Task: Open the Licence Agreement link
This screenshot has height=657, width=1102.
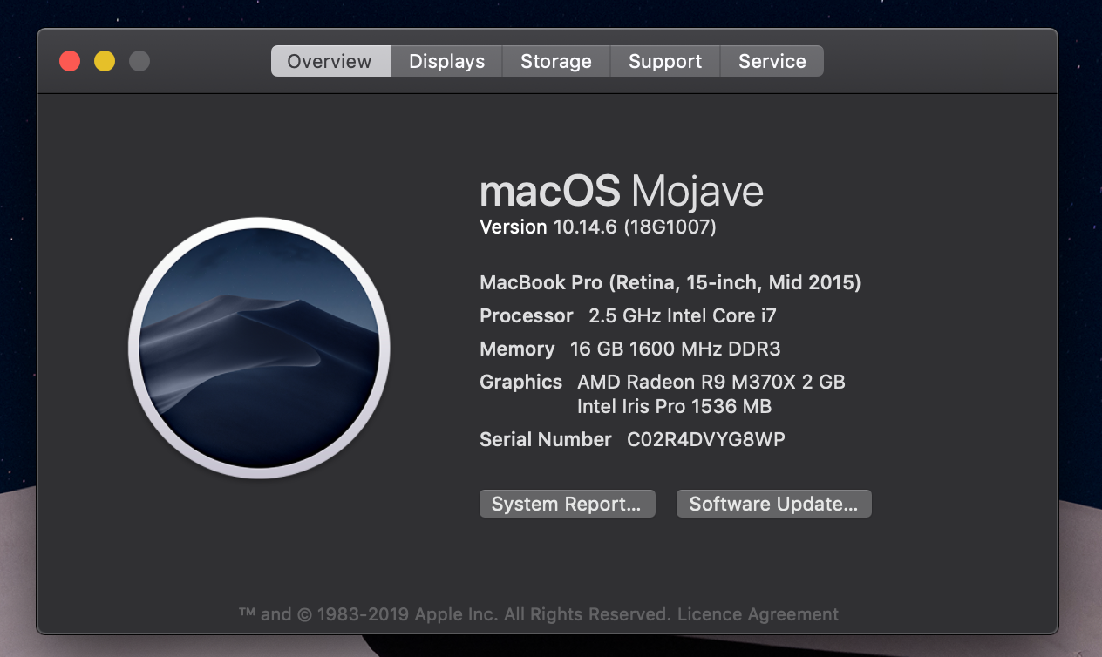Action: click(x=758, y=614)
